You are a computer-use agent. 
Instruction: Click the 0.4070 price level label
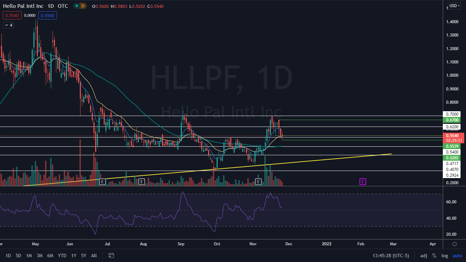[x=452, y=170]
